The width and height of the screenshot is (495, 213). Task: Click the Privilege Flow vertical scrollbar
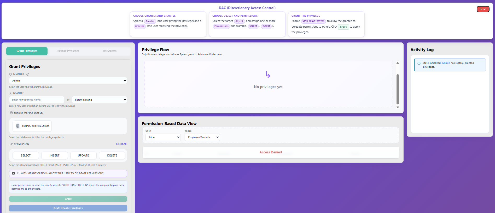click(398, 89)
